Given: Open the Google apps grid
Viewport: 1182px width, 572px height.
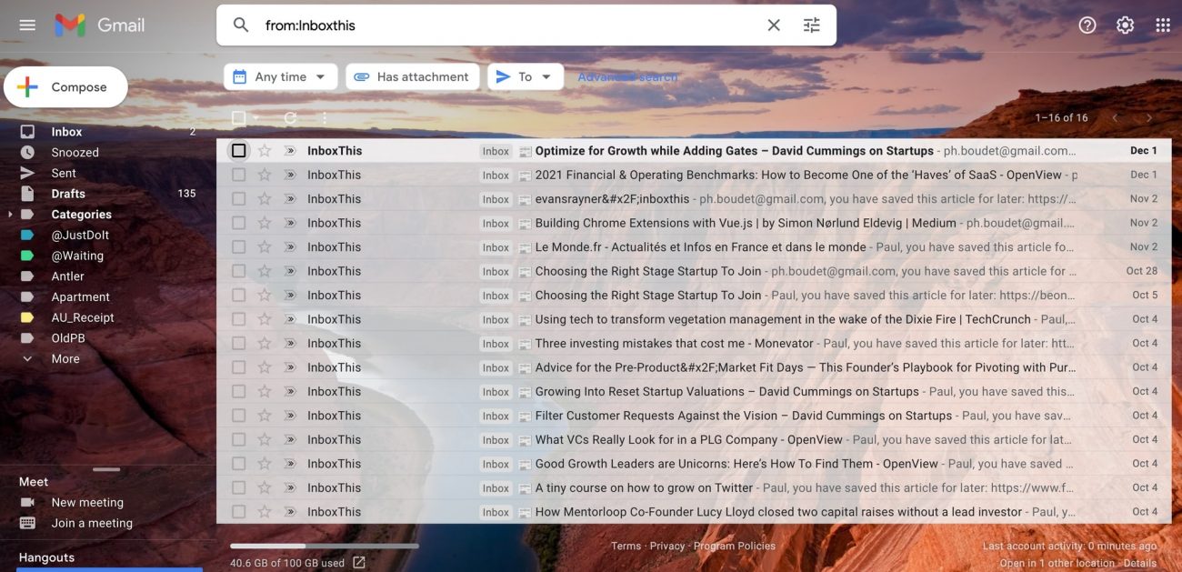Looking at the screenshot, I should click(x=1163, y=25).
